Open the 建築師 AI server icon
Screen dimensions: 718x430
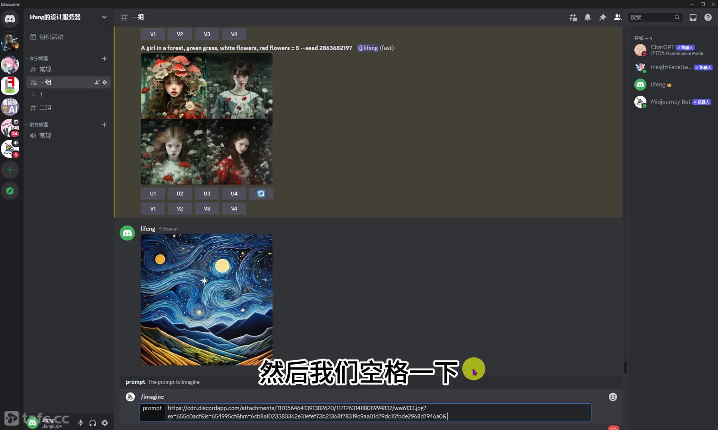tap(10, 106)
